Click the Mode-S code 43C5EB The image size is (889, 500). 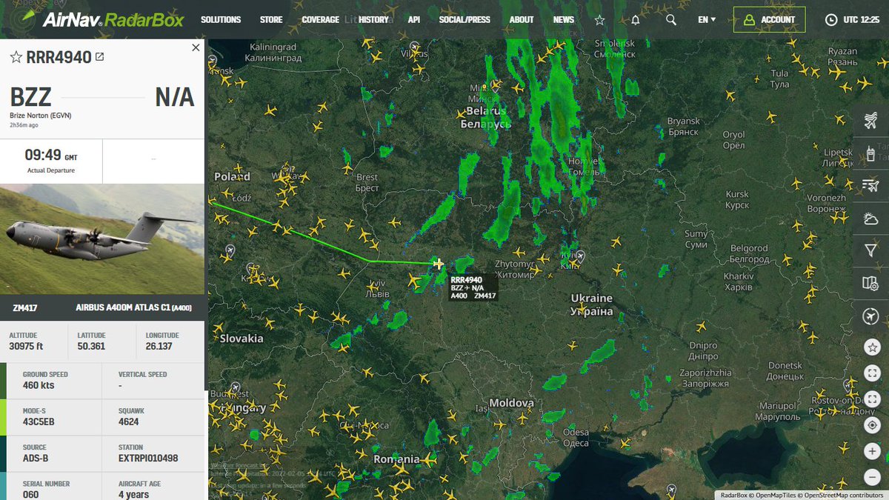[39, 422]
